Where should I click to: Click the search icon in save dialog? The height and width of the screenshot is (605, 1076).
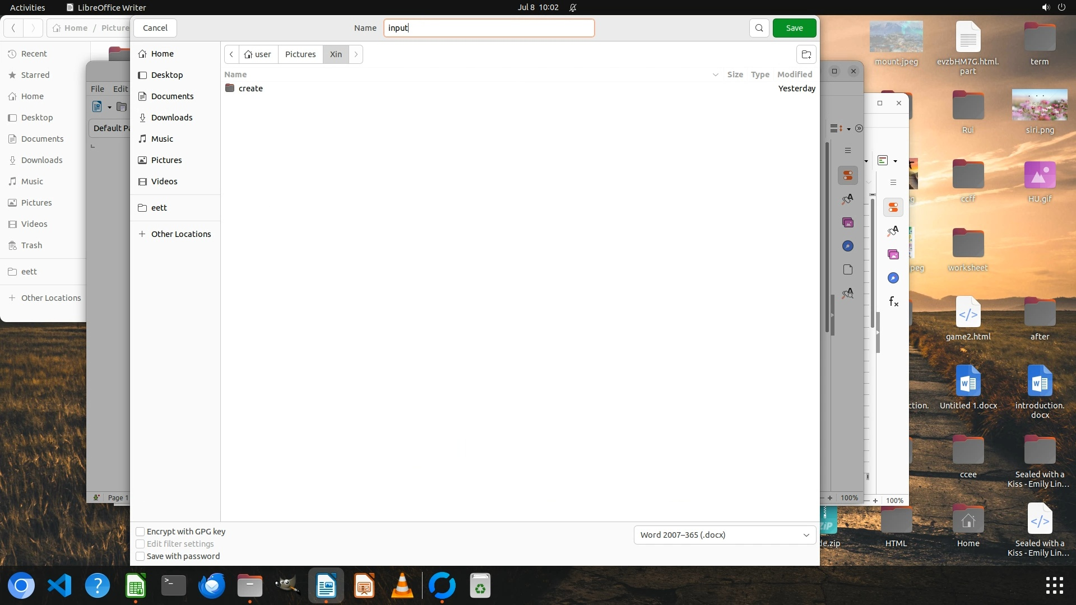point(759,28)
